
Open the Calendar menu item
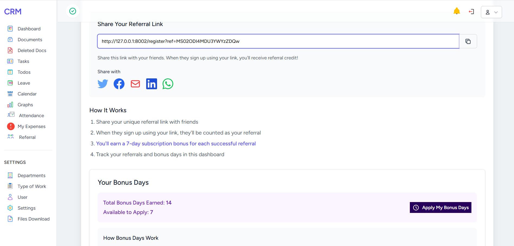[x=27, y=94]
